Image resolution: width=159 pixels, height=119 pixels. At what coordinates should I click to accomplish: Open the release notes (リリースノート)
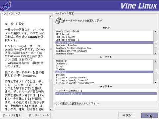(x=39, y=115)
